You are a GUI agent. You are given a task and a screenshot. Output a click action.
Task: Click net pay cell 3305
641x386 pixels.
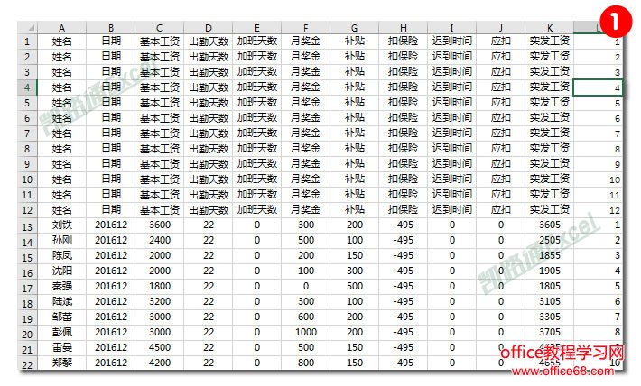point(550,317)
